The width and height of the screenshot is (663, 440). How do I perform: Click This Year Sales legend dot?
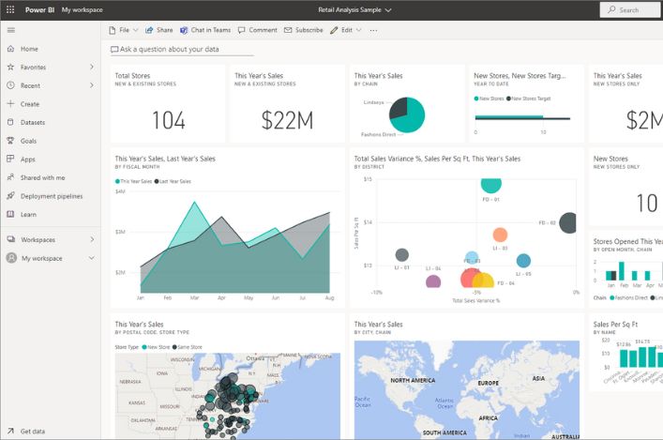(117, 181)
